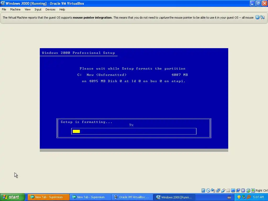This screenshot has width=268, height=201.
Task: Minimize the VirtualBox VM window
Action: coord(253,3)
